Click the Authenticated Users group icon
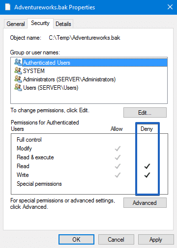 coord(18,62)
